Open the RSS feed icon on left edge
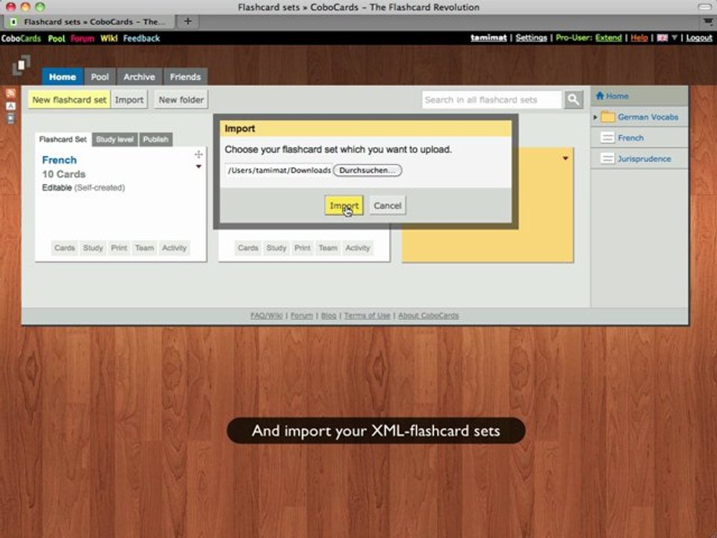 click(x=10, y=93)
